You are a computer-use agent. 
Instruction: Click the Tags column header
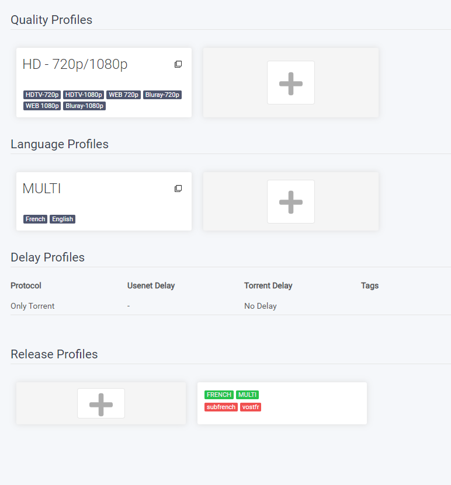click(x=370, y=285)
